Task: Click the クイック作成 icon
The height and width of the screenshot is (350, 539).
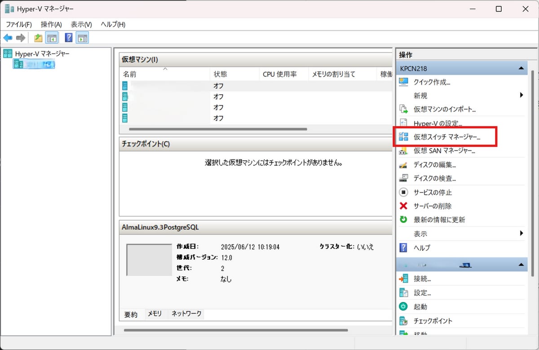Action: pos(403,82)
